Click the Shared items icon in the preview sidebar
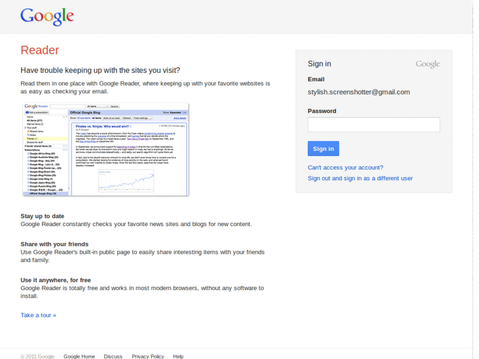 pyautogui.click(x=29, y=130)
